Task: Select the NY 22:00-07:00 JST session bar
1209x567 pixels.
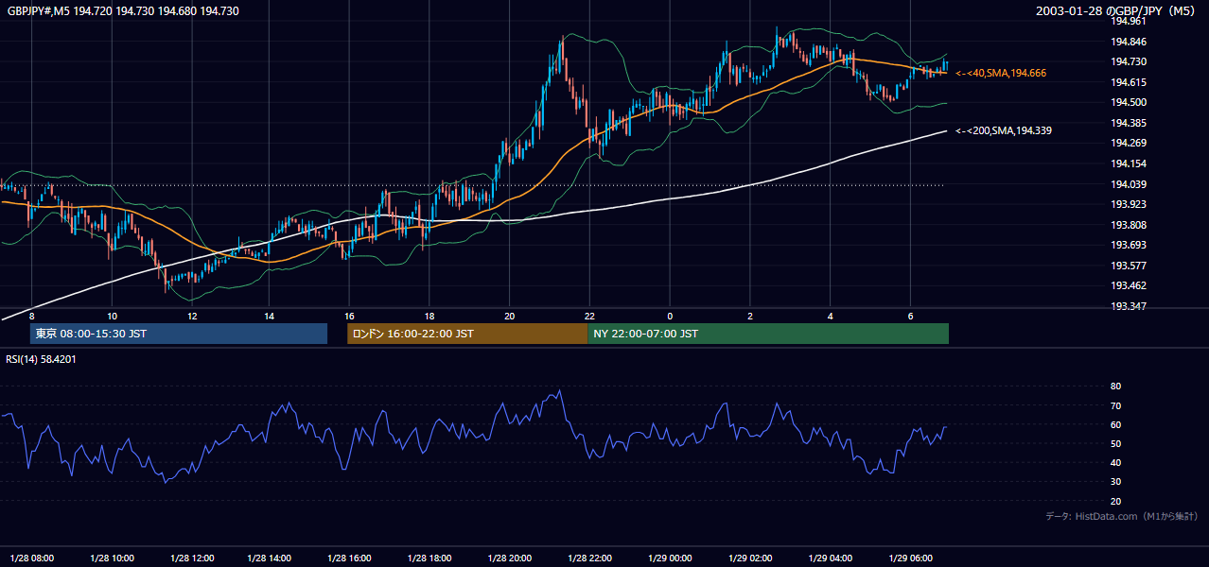Action: (768, 334)
